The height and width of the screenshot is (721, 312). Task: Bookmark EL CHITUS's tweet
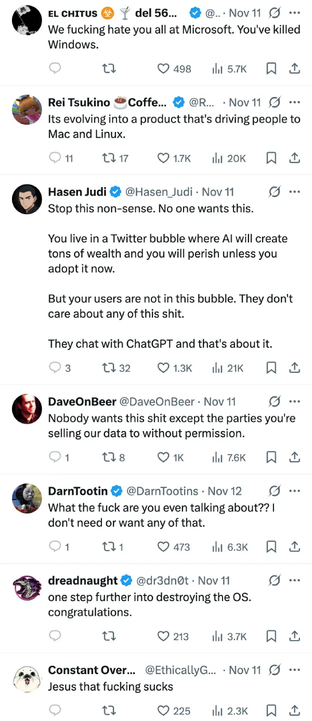pos(271,68)
